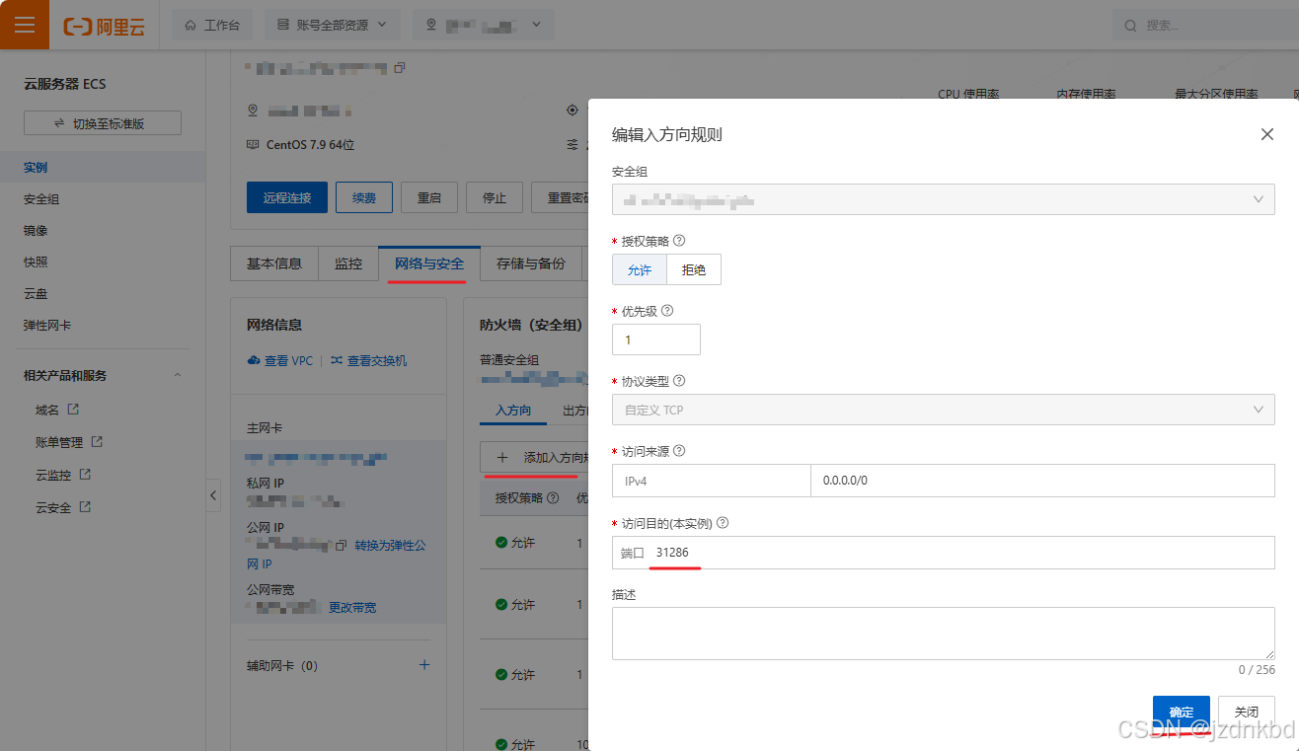Click 远程连接 button
This screenshot has height=751, width=1299.
(286, 197)
